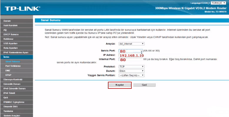The height and width of the screenshot is (117, 229).
Task: Open IP&MAC Eşleştirme menu item
Action: click(x=16, y=102)
